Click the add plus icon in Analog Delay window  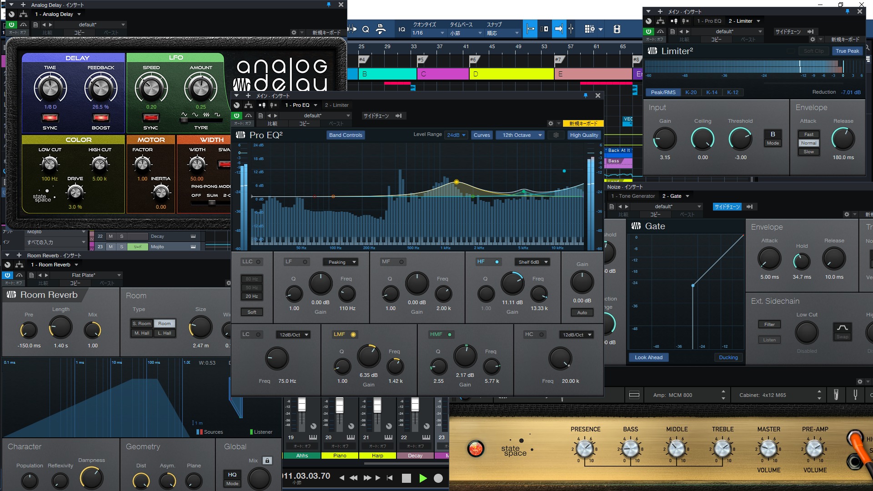tap(23, 5)
